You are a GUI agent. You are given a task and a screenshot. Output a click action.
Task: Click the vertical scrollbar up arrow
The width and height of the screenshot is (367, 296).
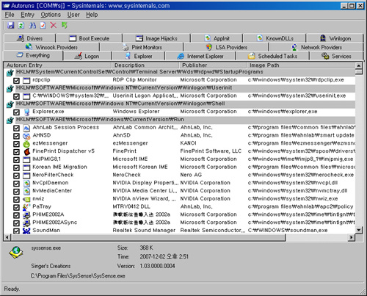coord(359,65)
